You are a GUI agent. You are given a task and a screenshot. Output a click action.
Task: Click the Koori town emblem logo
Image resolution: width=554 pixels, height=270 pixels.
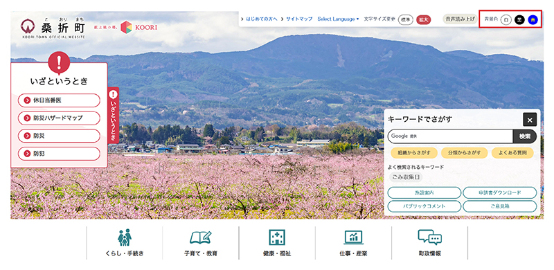click(x=28, y=26)
